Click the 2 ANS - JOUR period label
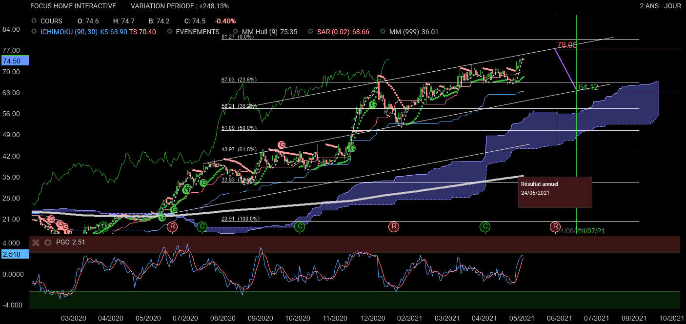 (661, 6)
